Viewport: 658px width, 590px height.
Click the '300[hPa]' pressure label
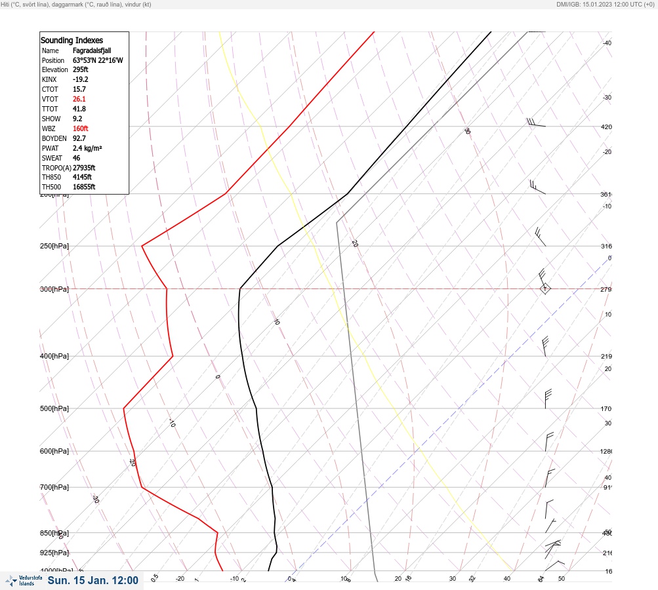point(54,289)
